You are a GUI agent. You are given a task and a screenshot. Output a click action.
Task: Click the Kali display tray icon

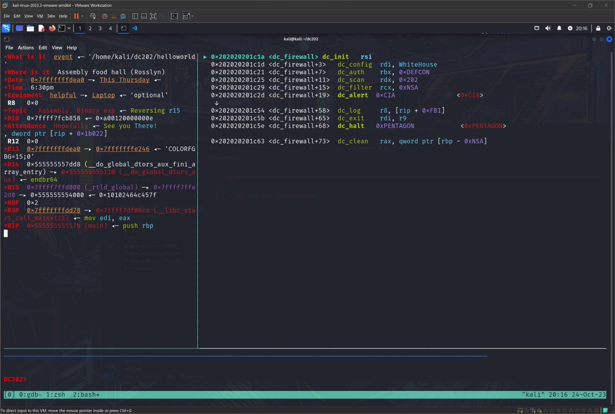[537, 28]
